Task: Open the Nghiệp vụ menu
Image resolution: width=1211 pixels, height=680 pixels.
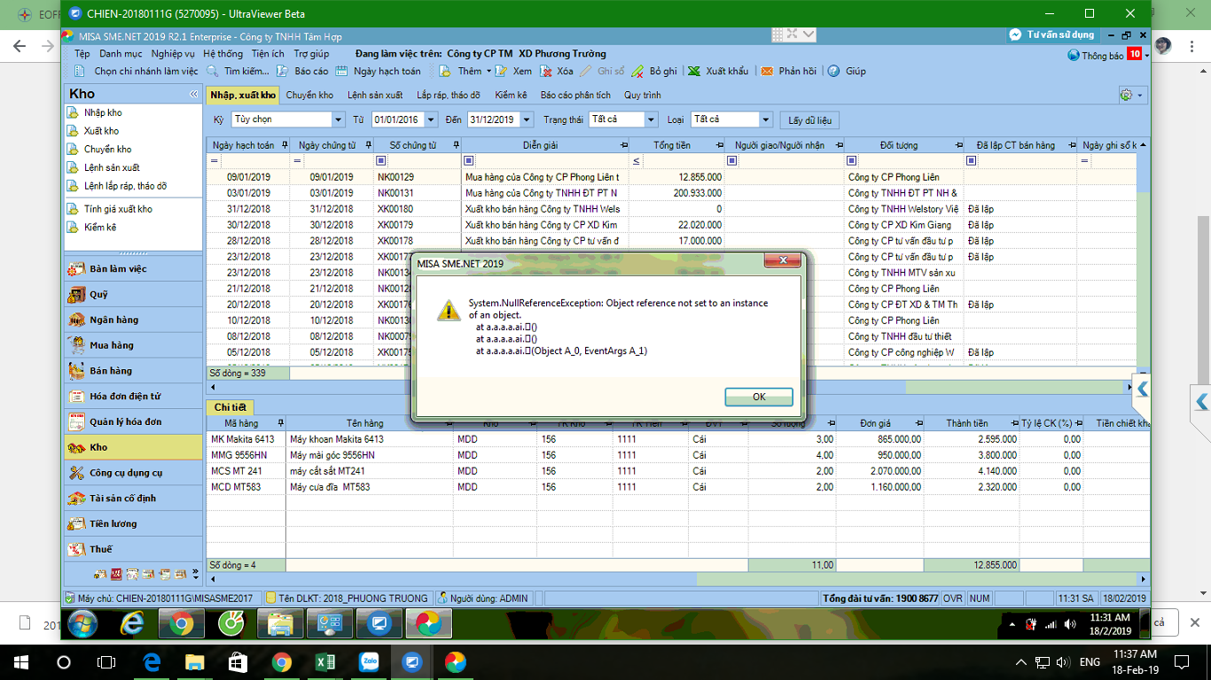Action: pos(172,54)
